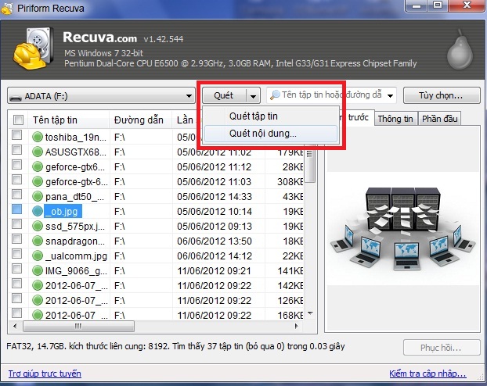This screenshot has width=487, height=386.
Task: Check the box for geforce-gtx6 file at 11:12
Action: pos(16,165)
